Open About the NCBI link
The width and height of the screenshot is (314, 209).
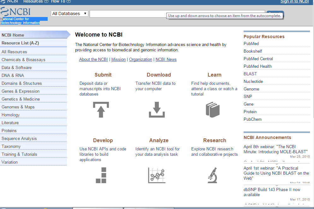tap(93, 59)
